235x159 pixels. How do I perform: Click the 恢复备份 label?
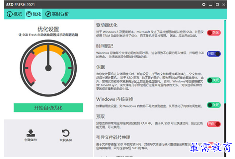(x=66, y=140)
